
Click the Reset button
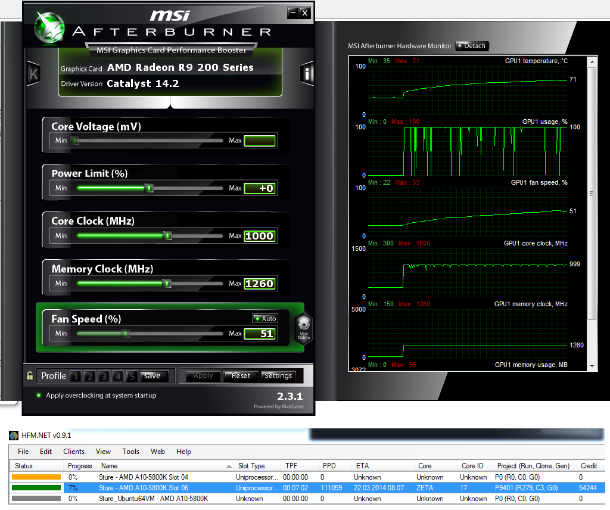[241, 376]
